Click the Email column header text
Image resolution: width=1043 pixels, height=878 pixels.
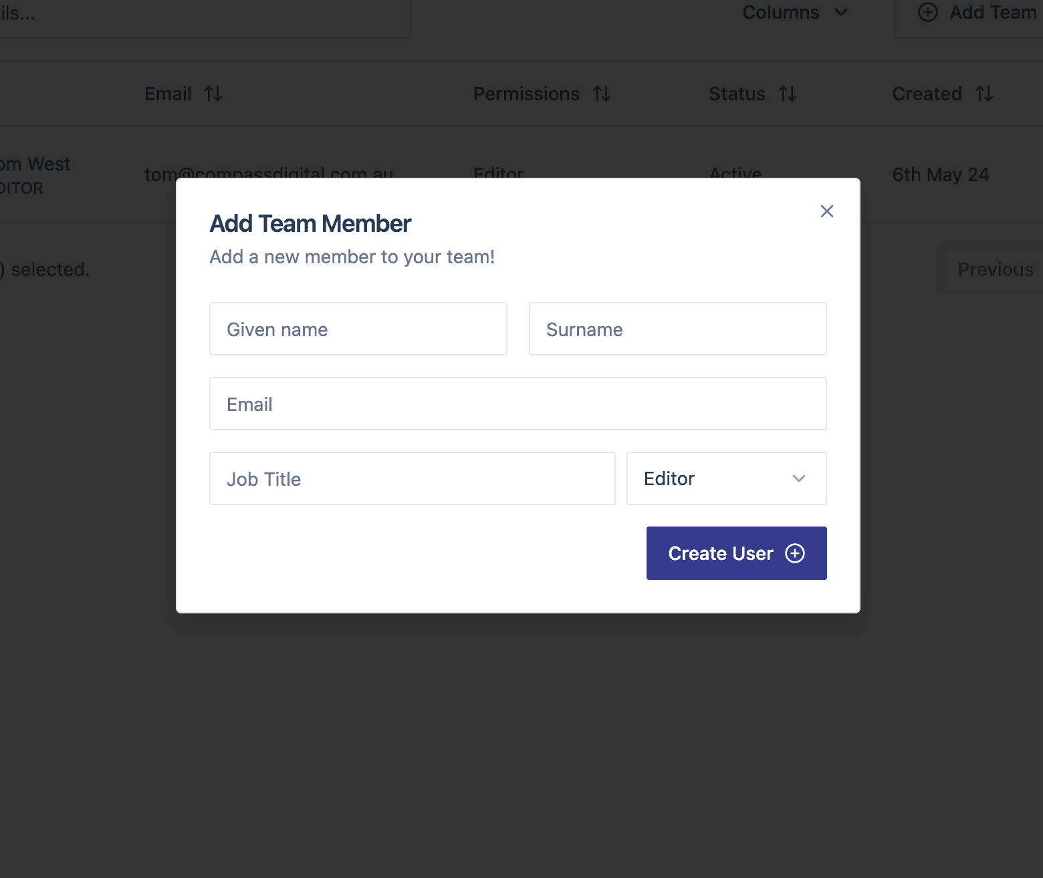pyautogui.click(x=168, y=94)
